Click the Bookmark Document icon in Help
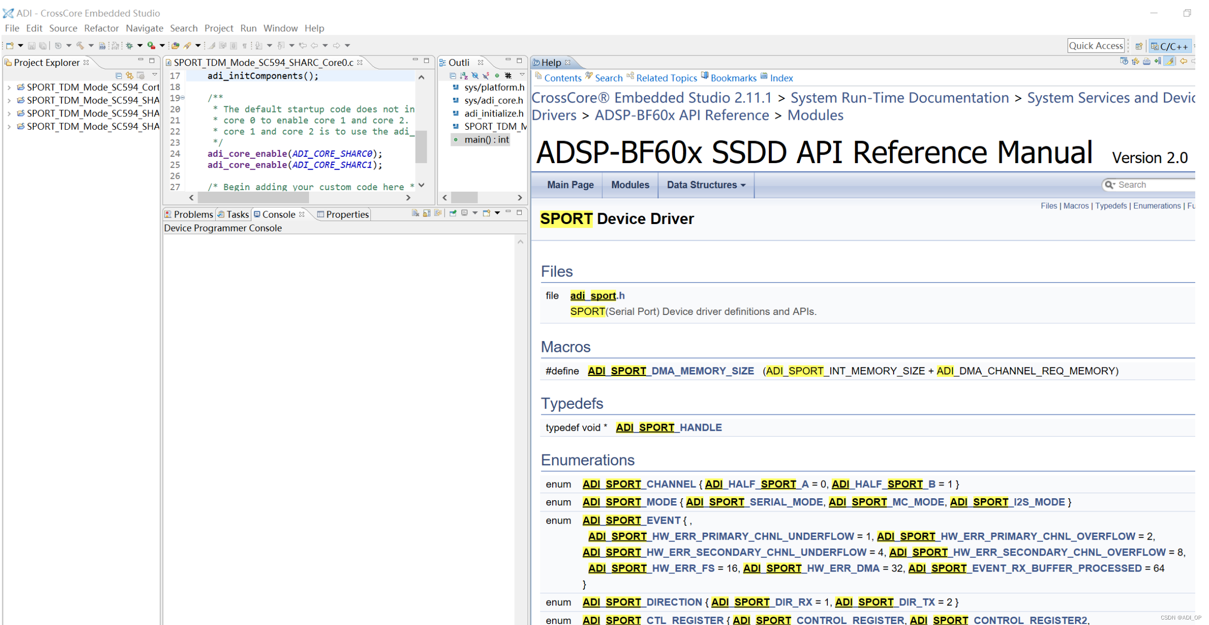1209x625 pixels. (x=1157, y=61)
